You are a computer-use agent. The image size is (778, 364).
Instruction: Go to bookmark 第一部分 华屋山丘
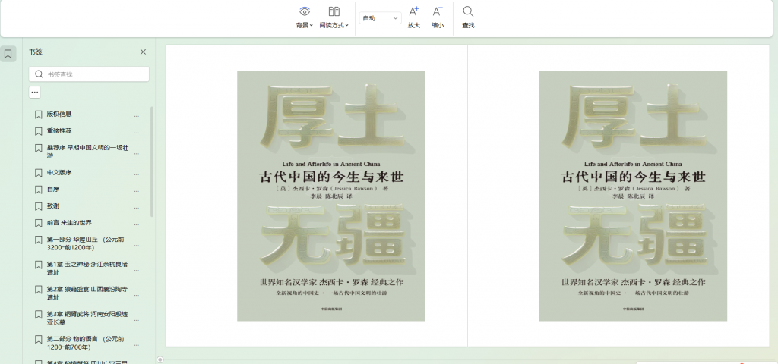click(86, 243)
